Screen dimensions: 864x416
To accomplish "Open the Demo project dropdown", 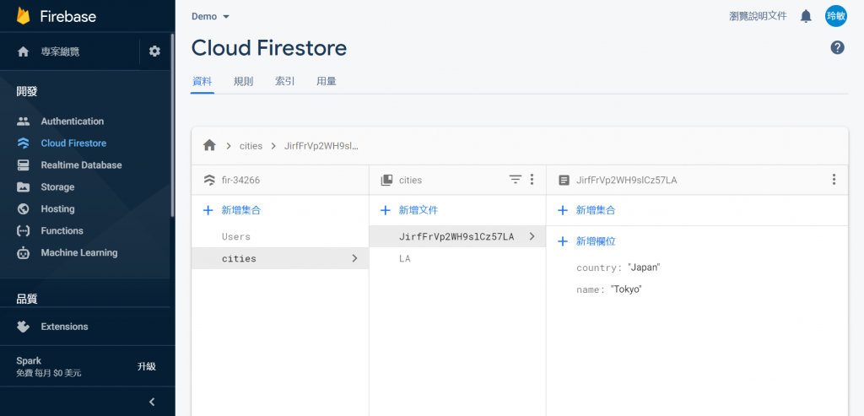I will click(210, 17).
